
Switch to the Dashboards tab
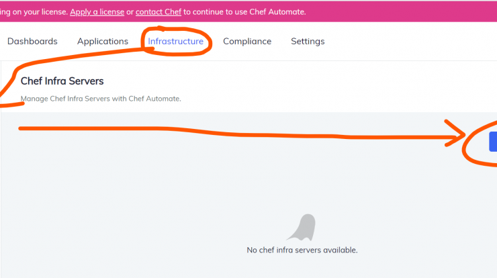[x=32, y=41]
